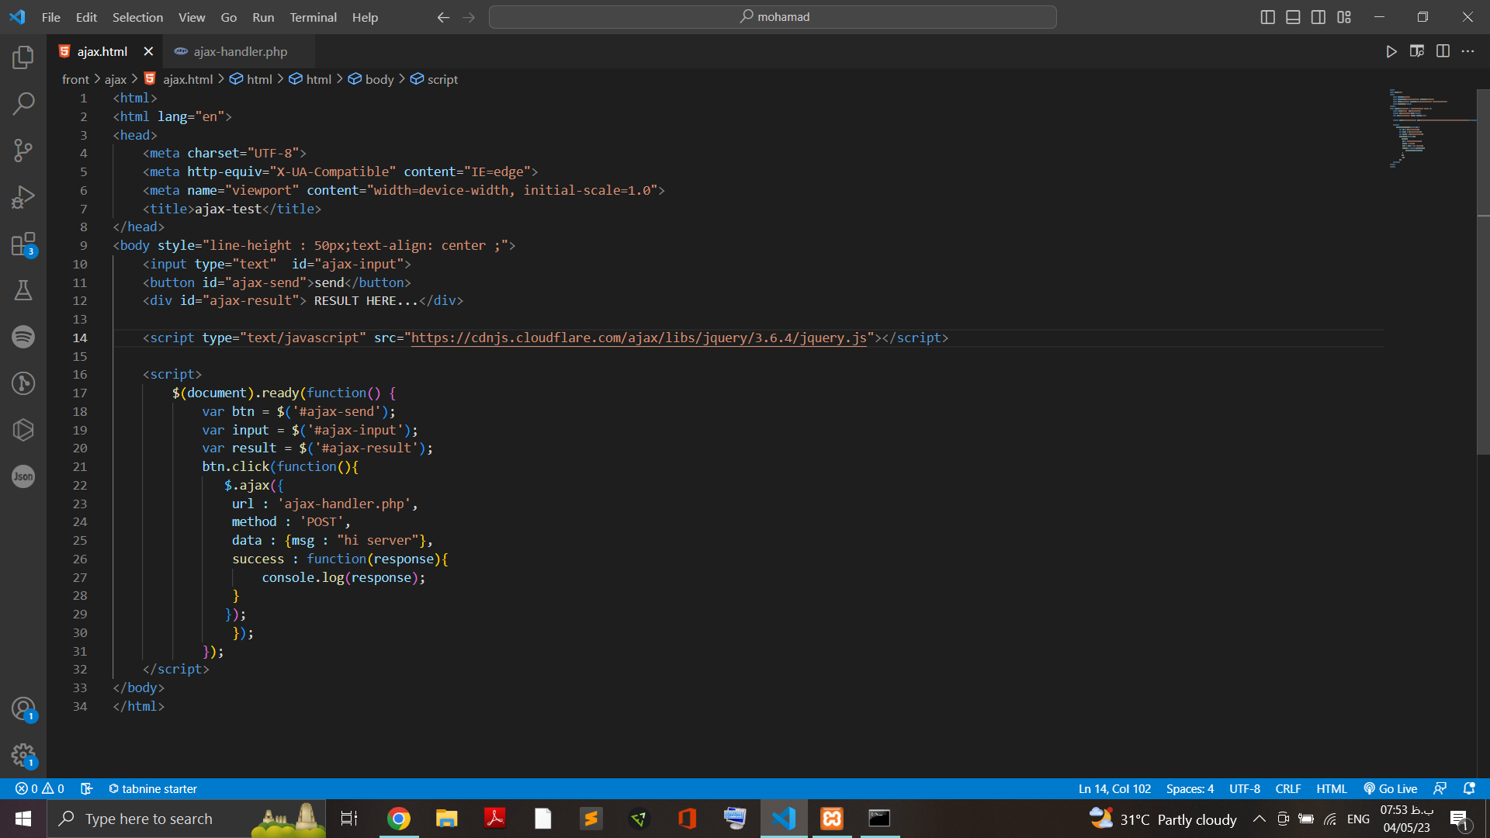Screen dimensions: 1490x838
Task: Click the feedback icon in status bar
Action: pos(1440,788)
